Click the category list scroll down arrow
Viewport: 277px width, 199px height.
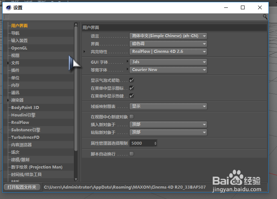click(76, 179)
